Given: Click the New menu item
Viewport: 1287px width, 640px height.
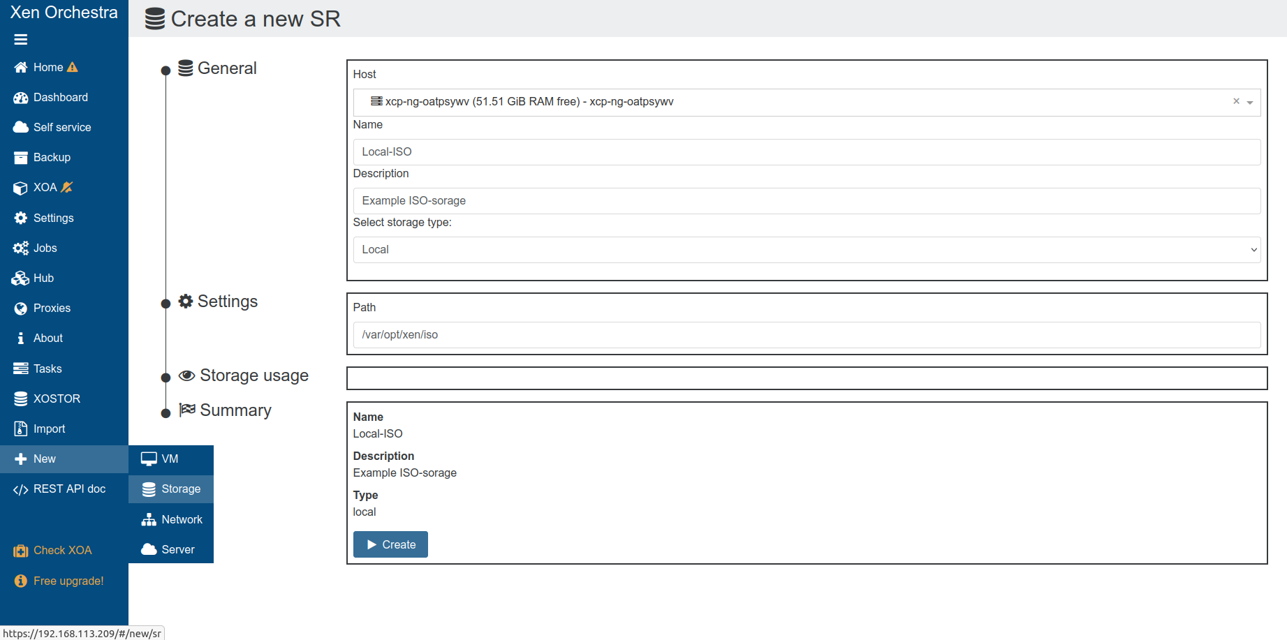Looking at the screenshot, I should click(x=64, y=459).
